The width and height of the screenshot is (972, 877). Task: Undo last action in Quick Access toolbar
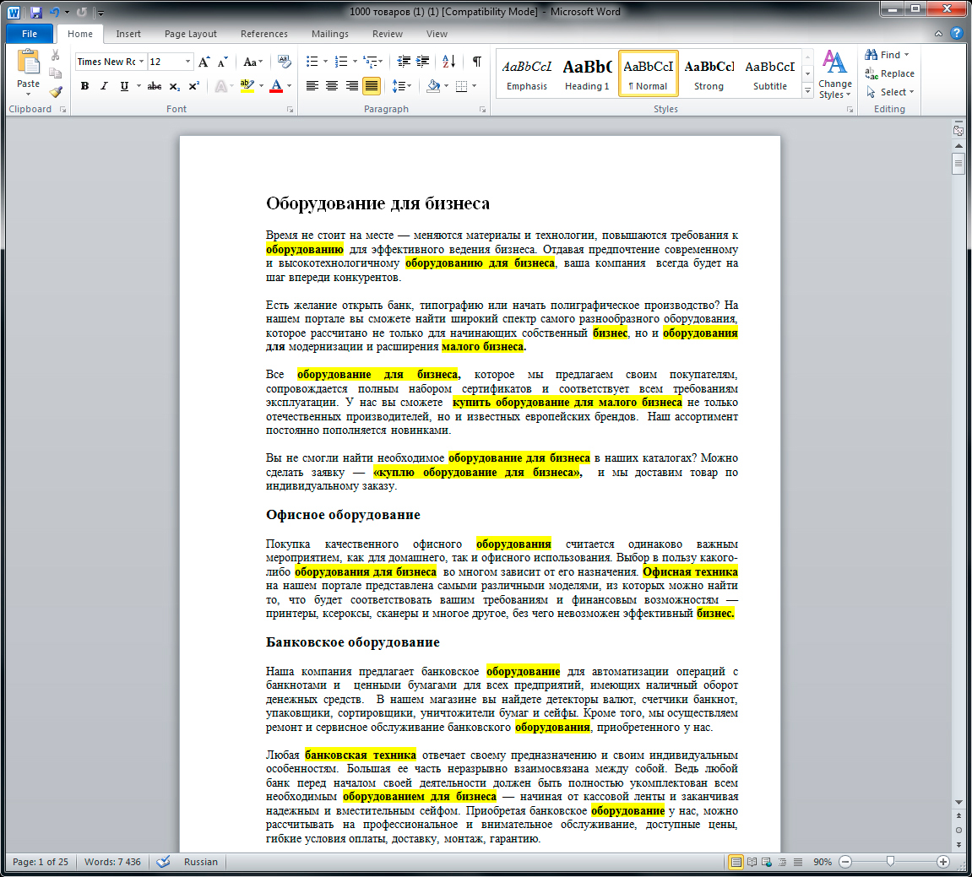[55, 12]
